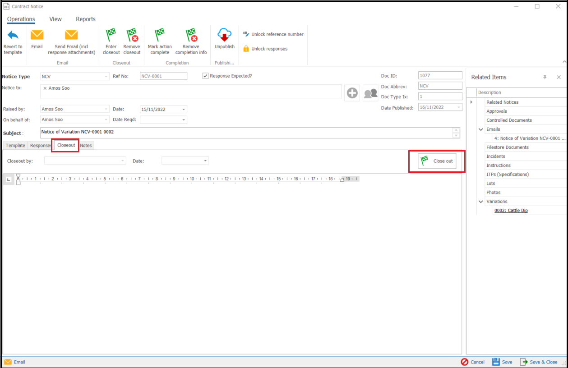
Task: Click the ruler tab alignment selector
Action: click(9, 179)
